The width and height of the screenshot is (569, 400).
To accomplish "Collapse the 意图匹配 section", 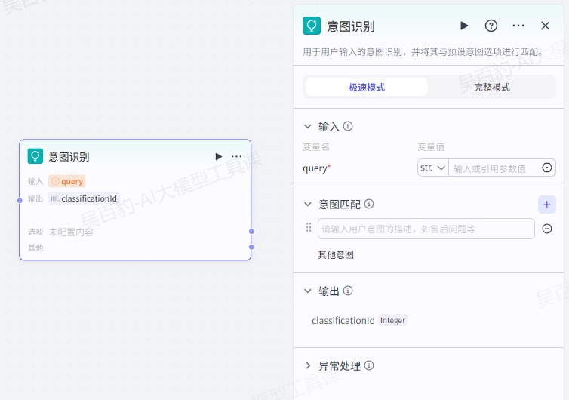I will 308,204.
